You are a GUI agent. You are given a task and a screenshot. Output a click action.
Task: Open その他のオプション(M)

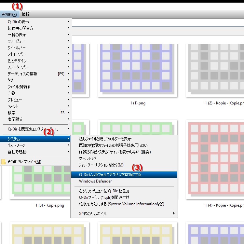(36, 161)
